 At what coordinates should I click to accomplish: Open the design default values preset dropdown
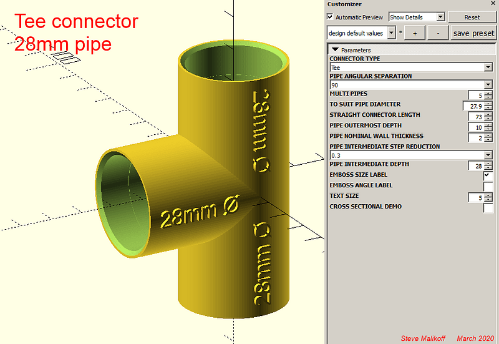361,33
